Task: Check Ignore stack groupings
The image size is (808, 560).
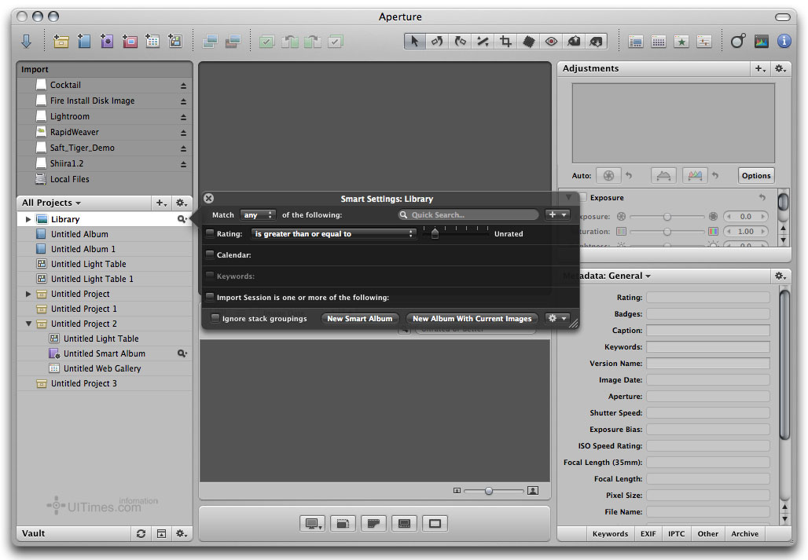Action: (x=215, y=318)
